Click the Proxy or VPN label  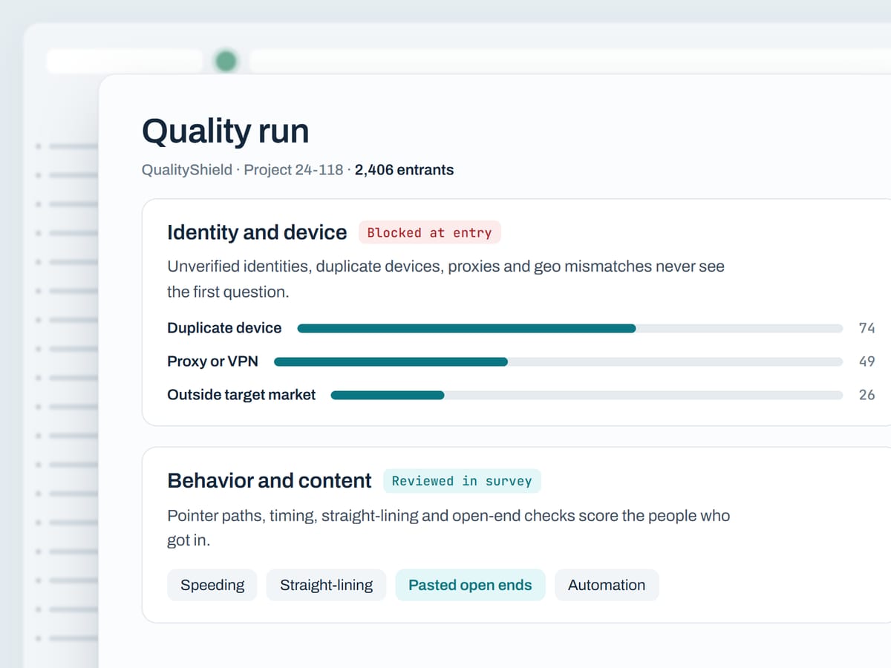point(212,361)
